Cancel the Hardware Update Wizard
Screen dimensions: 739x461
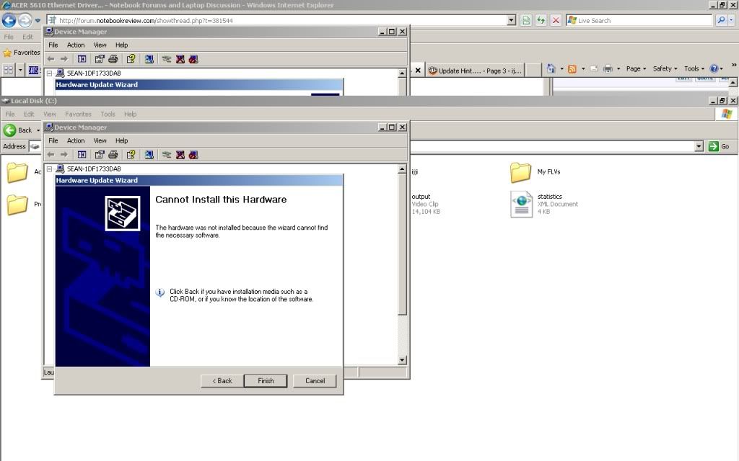(315, 381)
